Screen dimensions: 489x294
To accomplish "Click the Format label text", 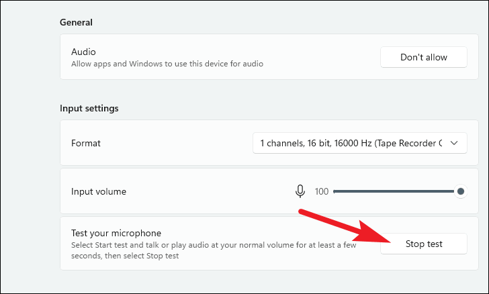I will pyautogui.click(x=86, y=143).
